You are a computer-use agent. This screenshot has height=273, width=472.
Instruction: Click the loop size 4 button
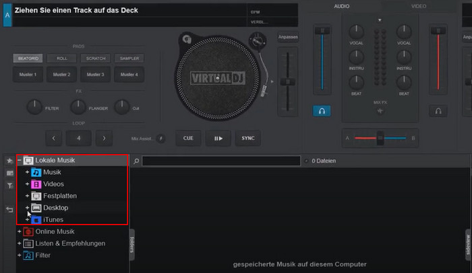pyautogui.click(x=79, y=138)
